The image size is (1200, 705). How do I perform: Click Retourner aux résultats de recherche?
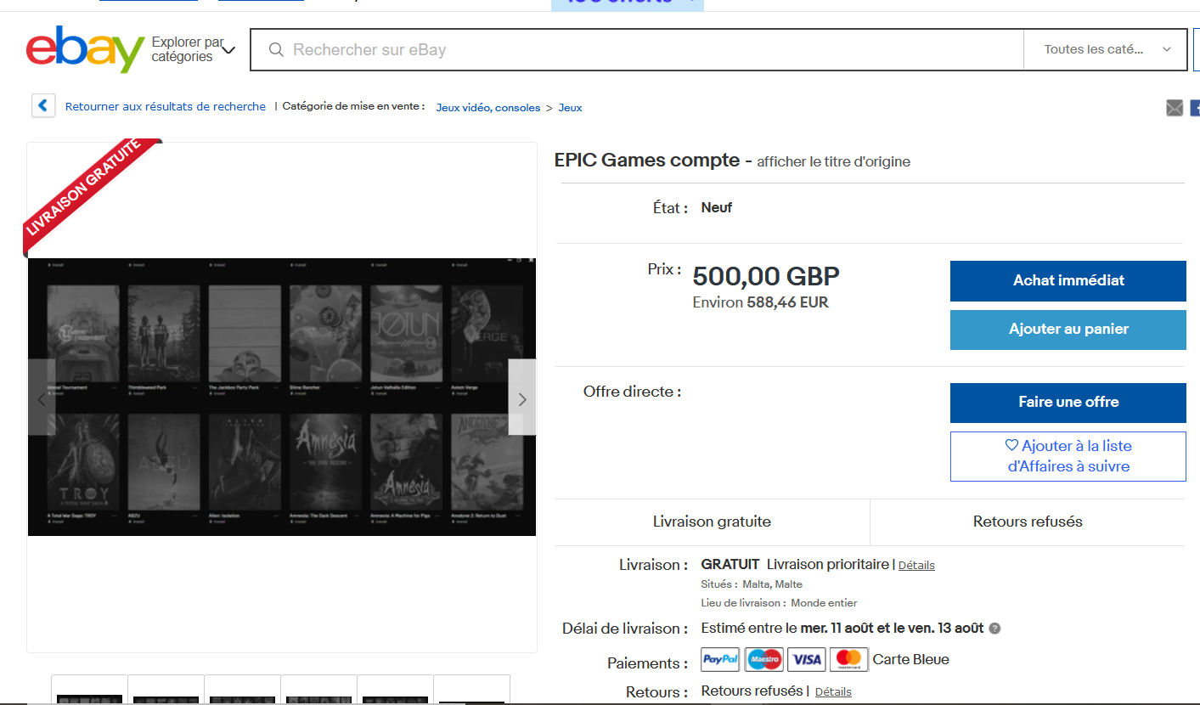click(x=166, y=107)
